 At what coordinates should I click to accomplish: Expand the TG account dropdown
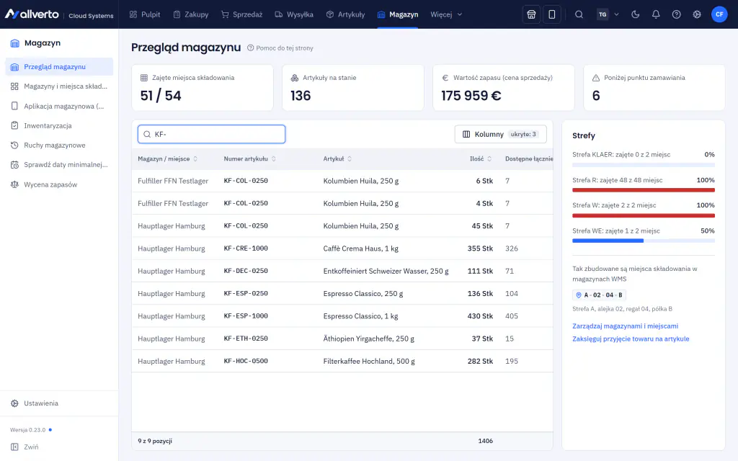(608, 14)
